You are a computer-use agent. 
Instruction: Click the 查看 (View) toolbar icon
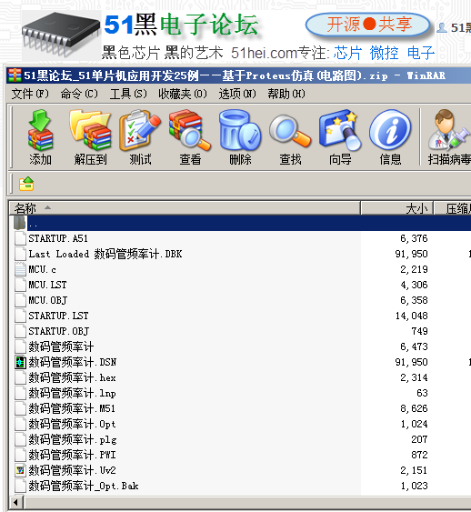coord(190,131)
